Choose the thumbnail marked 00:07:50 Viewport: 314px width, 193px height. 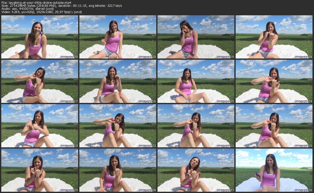(x=274, y=126)
